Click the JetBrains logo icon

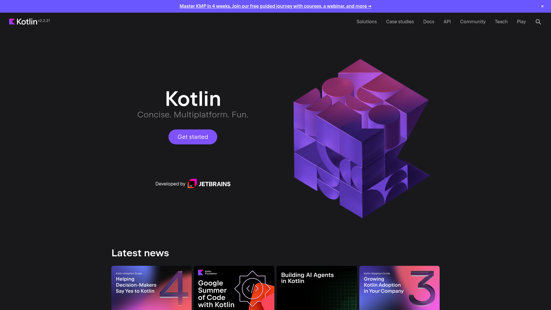tap(192, 183)
